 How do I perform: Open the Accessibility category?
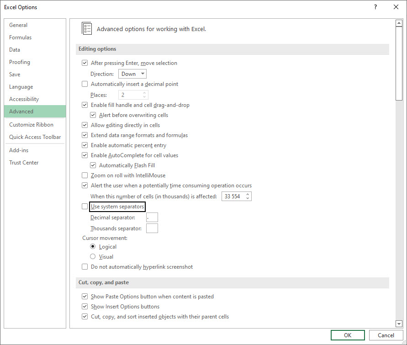35,99
